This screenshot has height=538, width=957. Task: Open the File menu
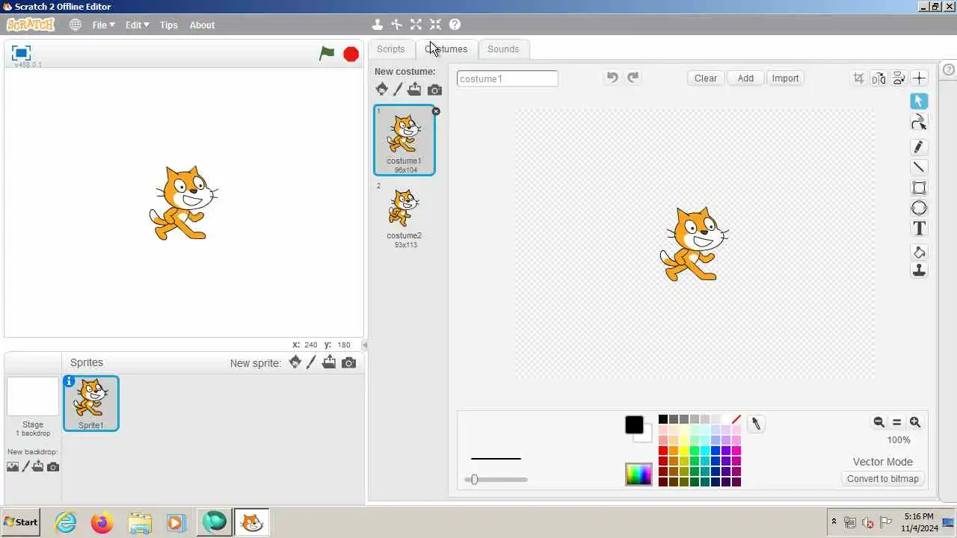click(x=103, y=25)
